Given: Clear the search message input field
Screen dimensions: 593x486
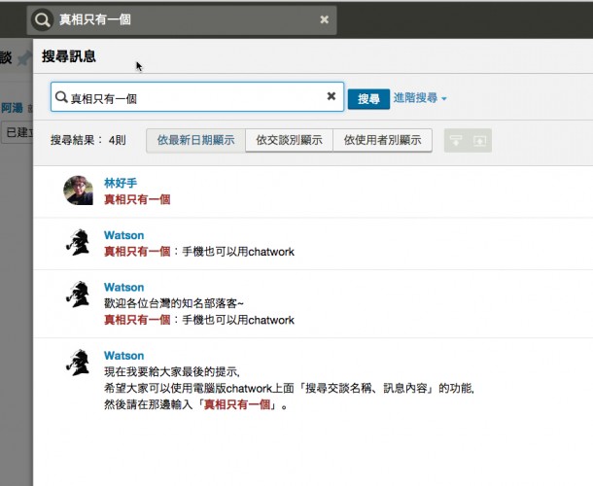Looking at the screenshot, I should tap(331, 97).
